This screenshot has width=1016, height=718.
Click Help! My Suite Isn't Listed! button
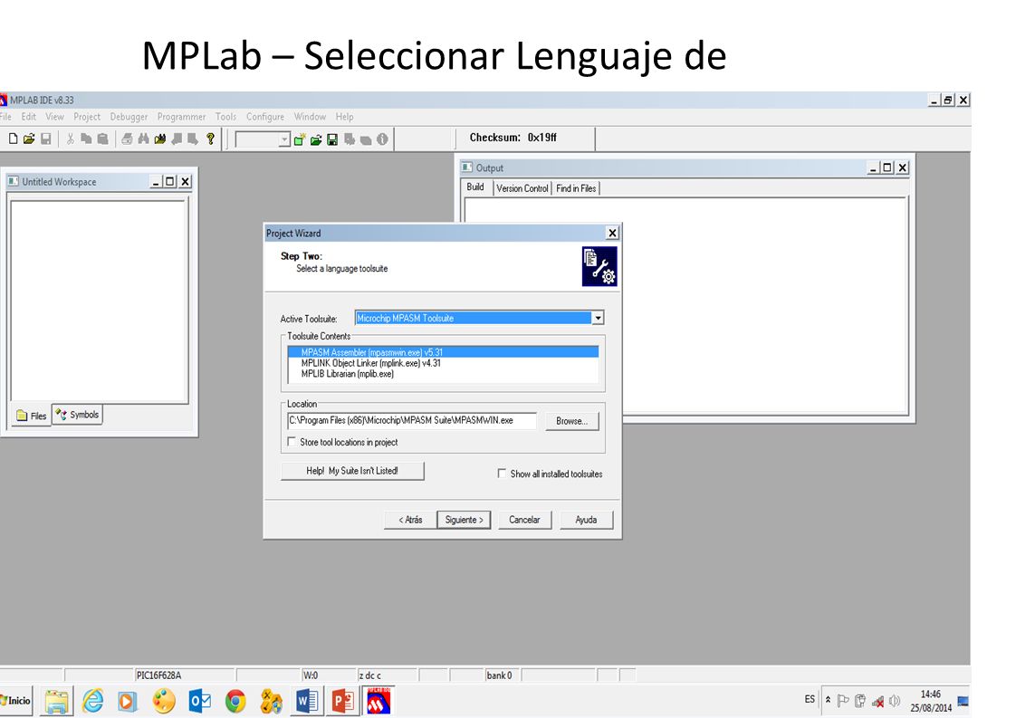pyautogui.click(x=352, y=471)
